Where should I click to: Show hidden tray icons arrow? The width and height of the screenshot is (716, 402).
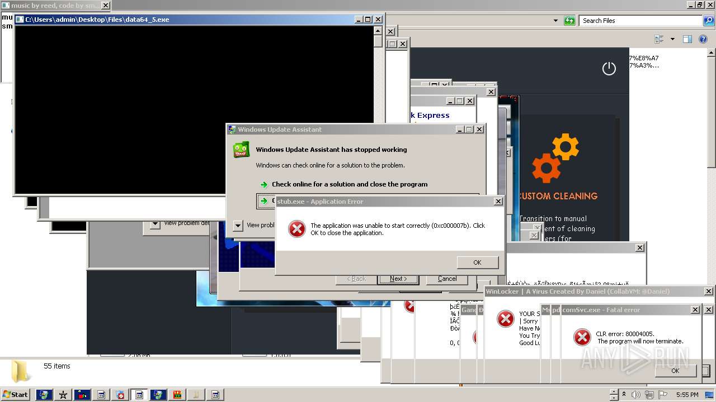tap(624, 395)
